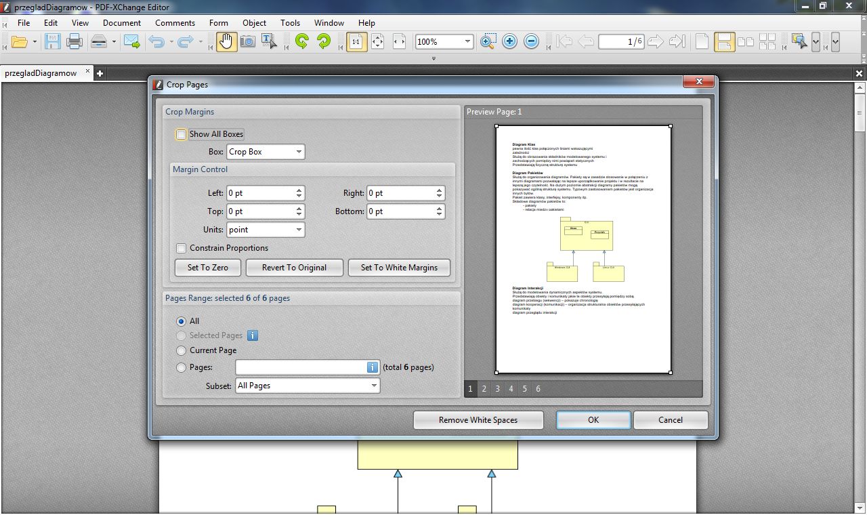Print the document
This screenshot has height=515, width=867.
(x=74, y=41)
